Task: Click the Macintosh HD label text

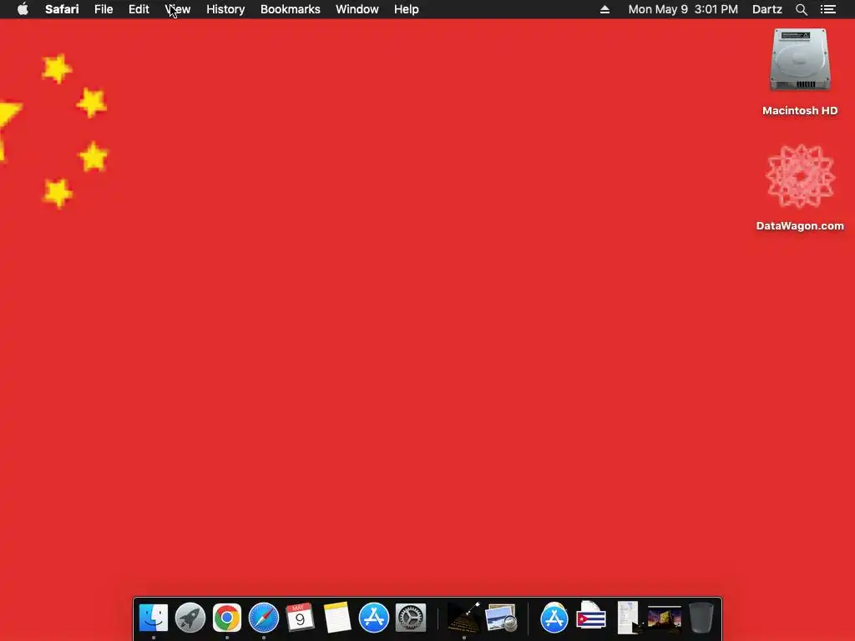Action: click(x=800, y=111)
